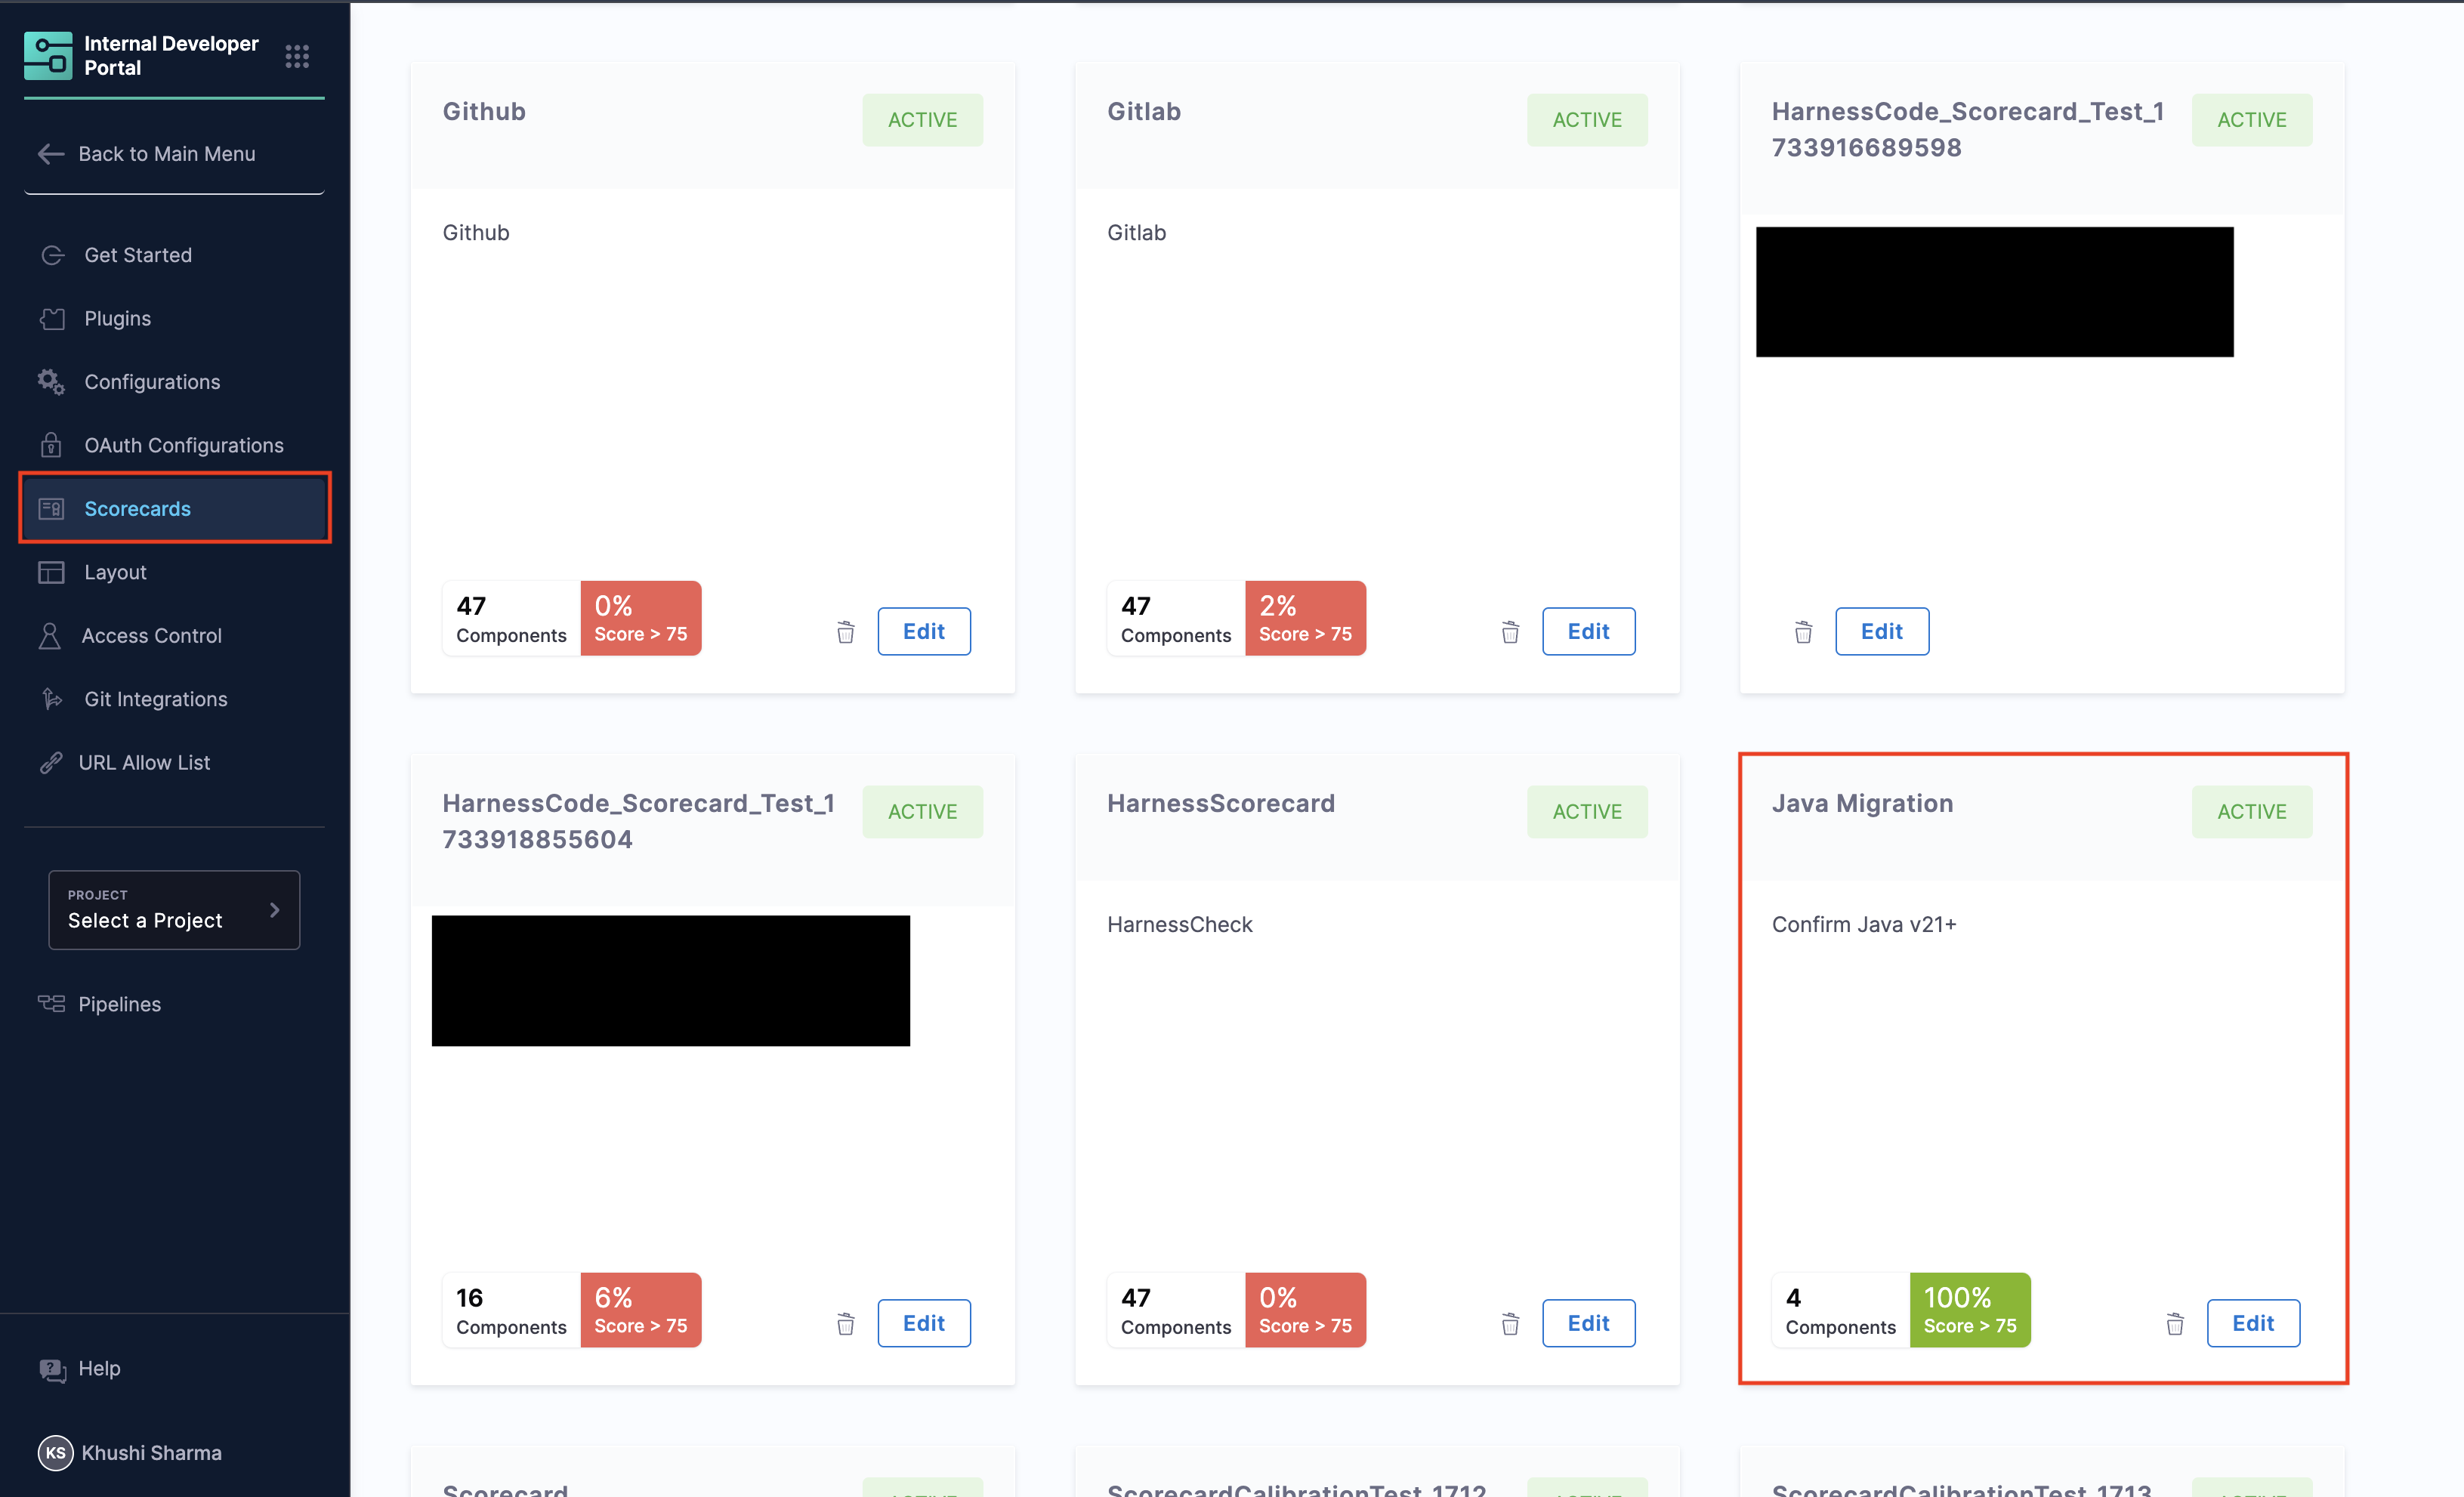Open the module switcher grid icon
Viewport: 2464px width, 1497px height.
(x=297, y=56)
